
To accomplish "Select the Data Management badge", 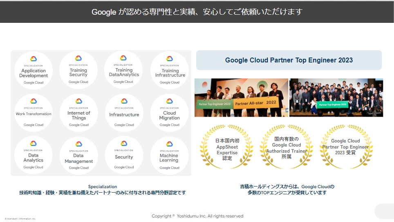I will pos(79,156).
